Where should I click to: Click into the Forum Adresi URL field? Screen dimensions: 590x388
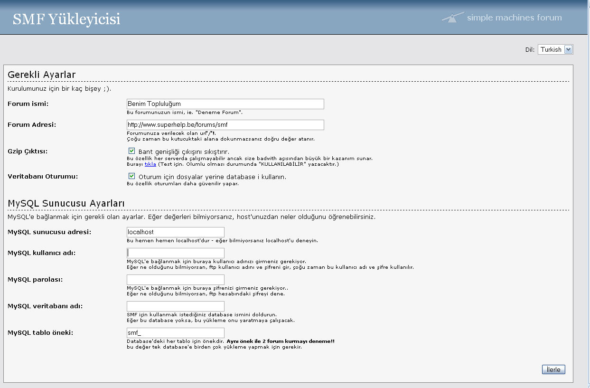click(x=225, y=125)
